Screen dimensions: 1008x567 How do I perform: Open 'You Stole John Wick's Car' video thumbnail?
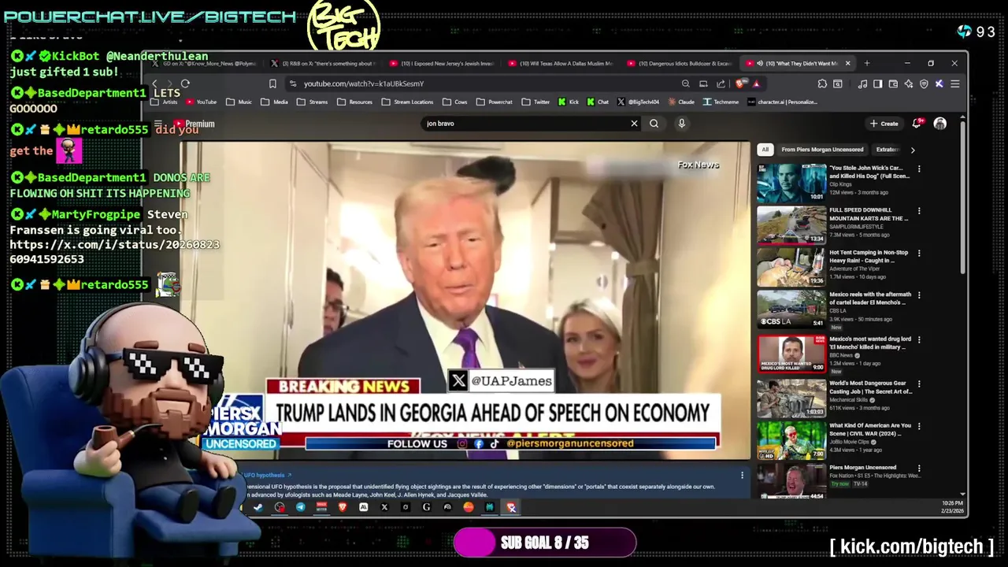coord(791,183)
